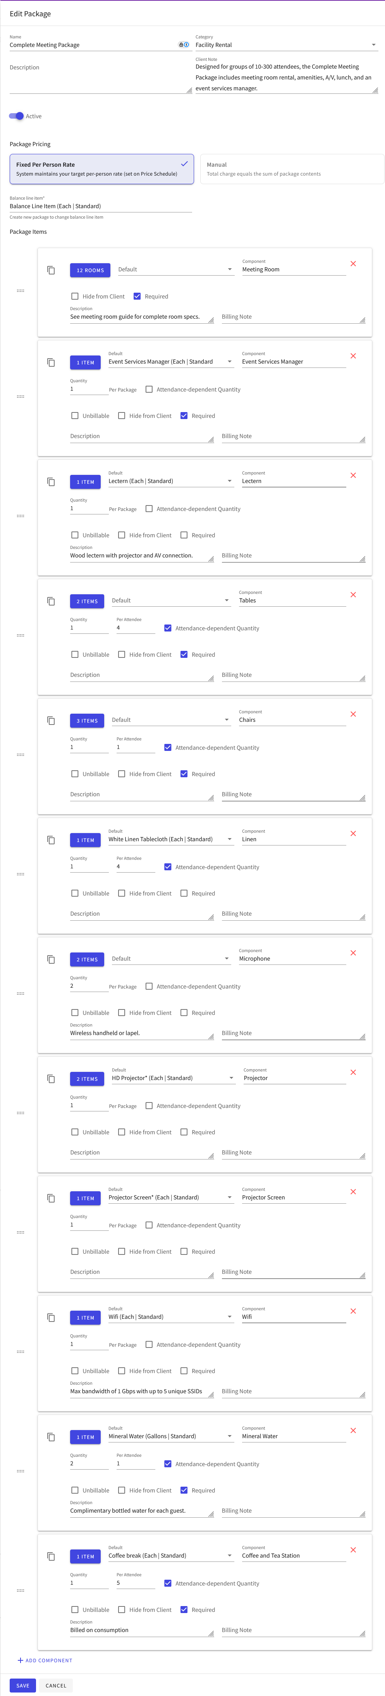This screenshot has height=1696, width=385.
Task: Check Required for the Lectern item
Action: click(x=184, y=535)
